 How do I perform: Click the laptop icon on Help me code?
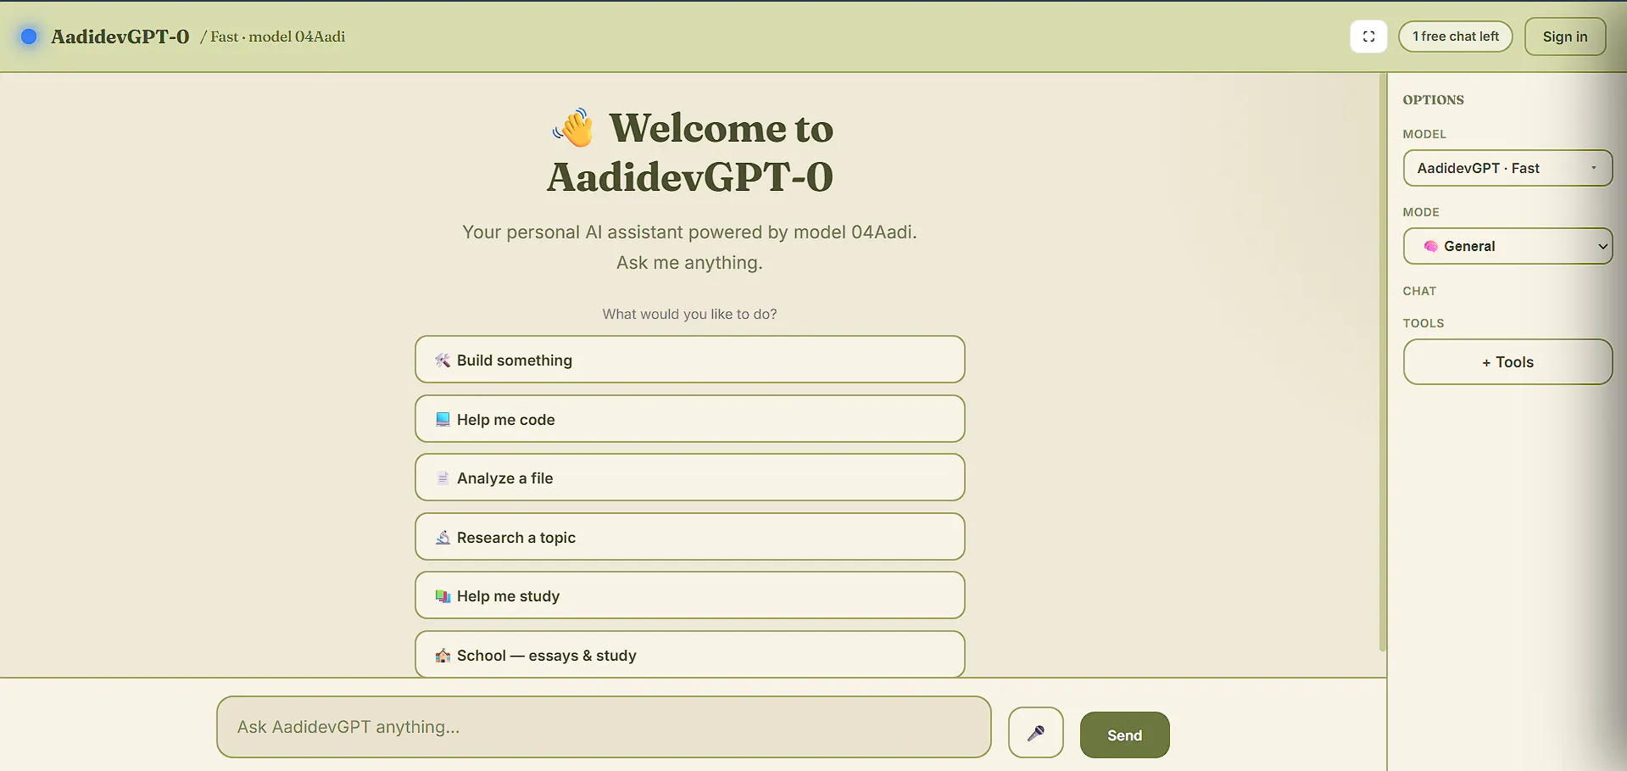point(443,419)
